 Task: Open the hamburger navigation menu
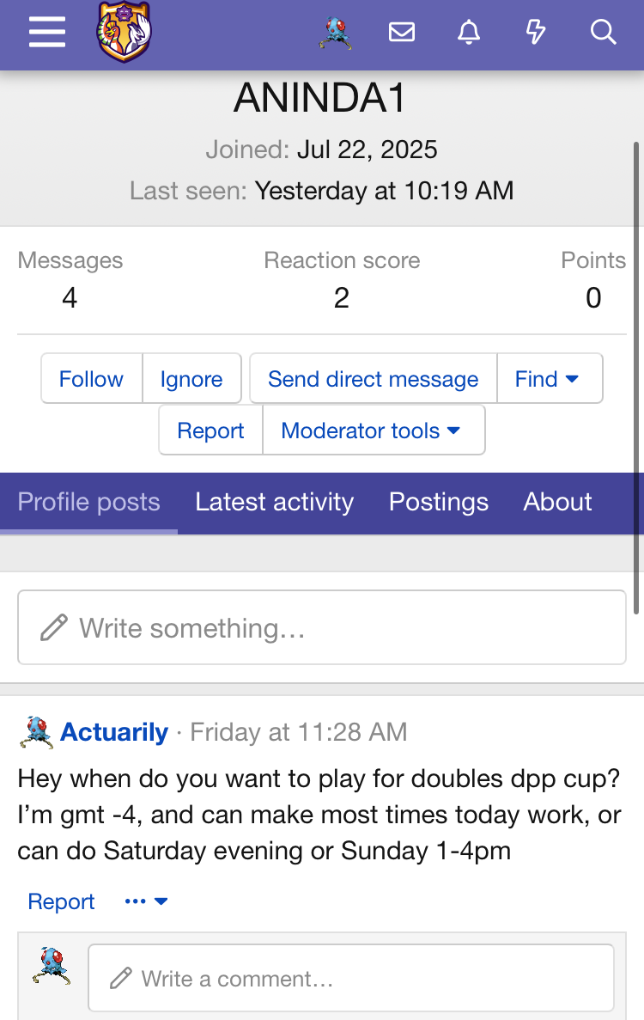(x=47, y=32)
